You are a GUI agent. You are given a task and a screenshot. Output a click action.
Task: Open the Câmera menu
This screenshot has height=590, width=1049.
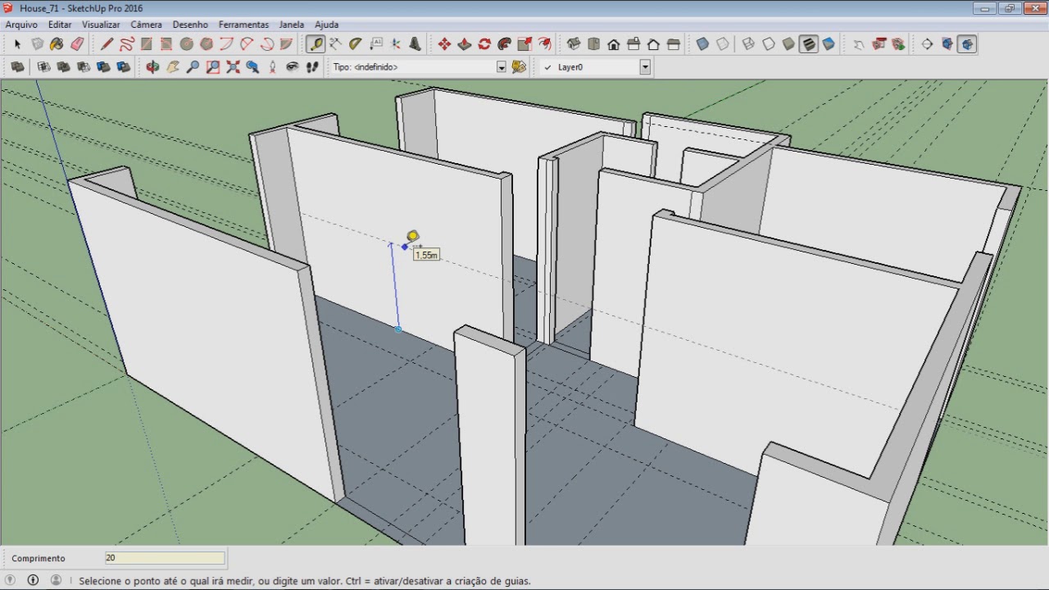pyautogui.click(x=146, y=25)
